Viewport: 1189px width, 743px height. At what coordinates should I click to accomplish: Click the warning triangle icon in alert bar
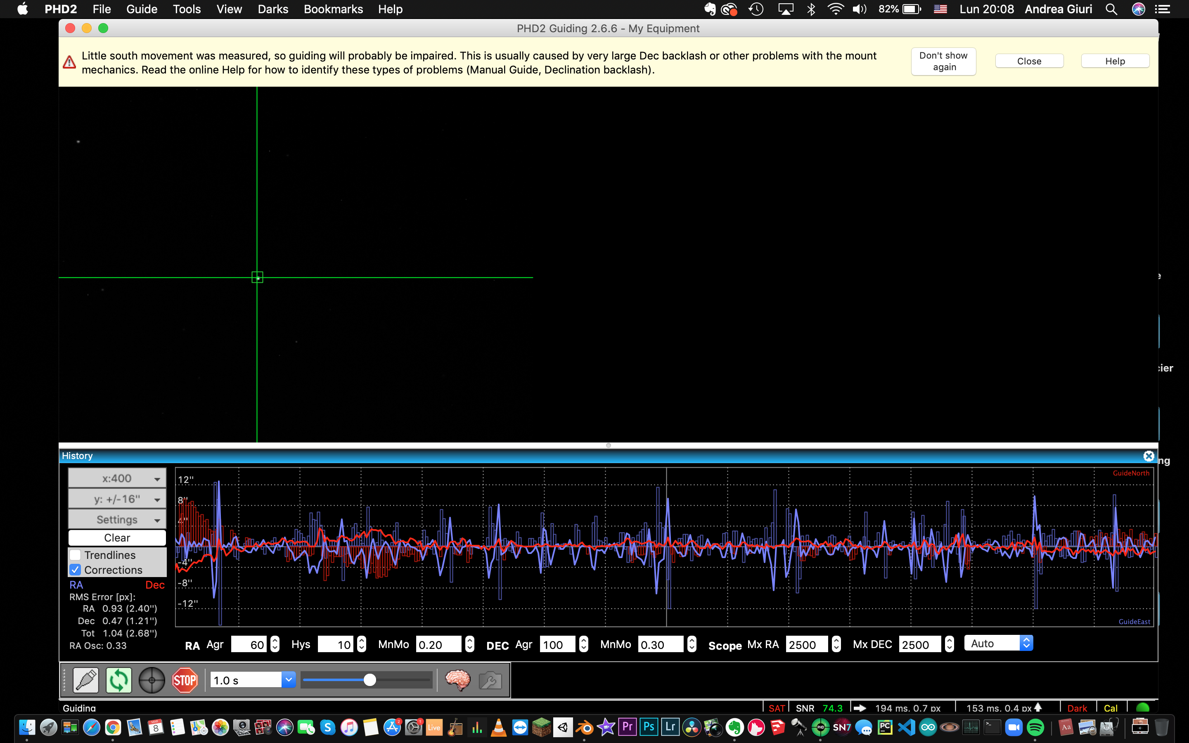point(69,62)
